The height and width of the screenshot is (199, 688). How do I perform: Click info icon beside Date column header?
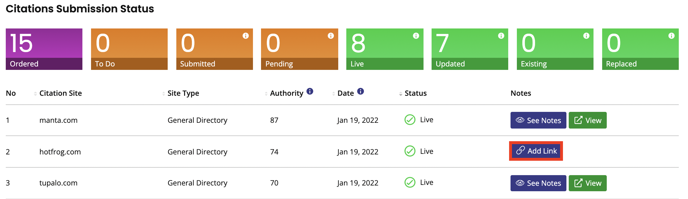point(360,91)
